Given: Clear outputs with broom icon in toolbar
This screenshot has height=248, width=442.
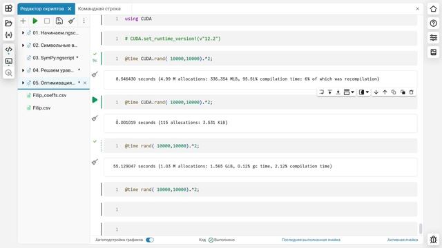Looking at the screenshot, I should tap(72, 21).
